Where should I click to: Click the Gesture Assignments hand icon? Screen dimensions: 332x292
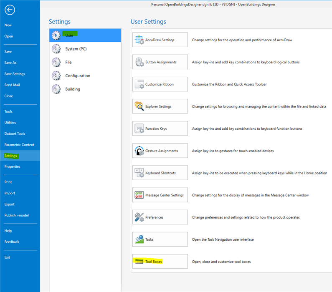click(139, 151)
